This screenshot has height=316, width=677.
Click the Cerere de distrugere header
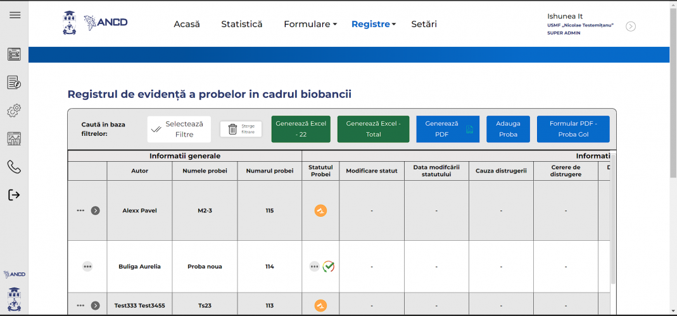pos(566,171)
